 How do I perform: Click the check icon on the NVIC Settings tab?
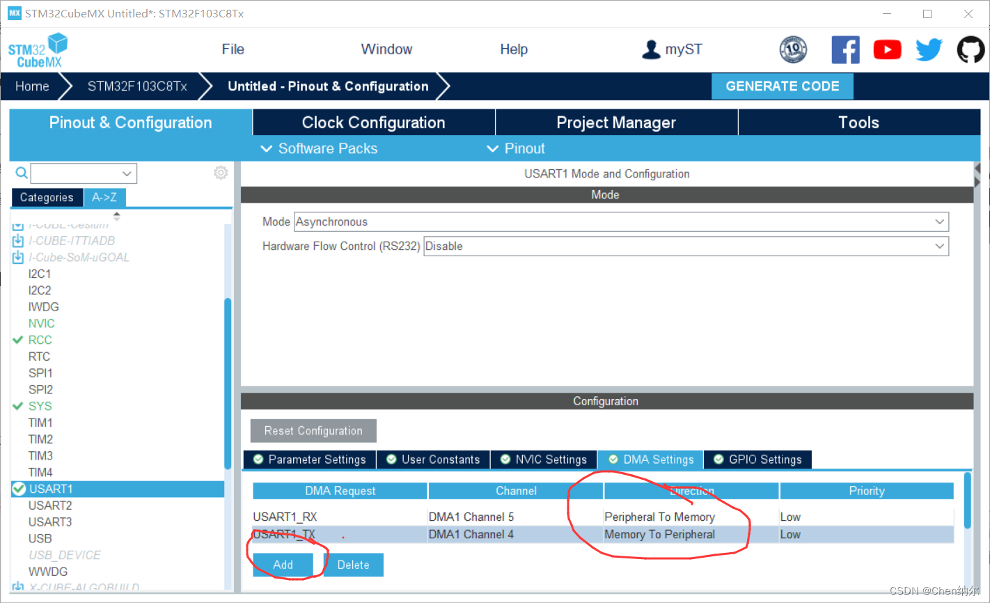[505, 460]
